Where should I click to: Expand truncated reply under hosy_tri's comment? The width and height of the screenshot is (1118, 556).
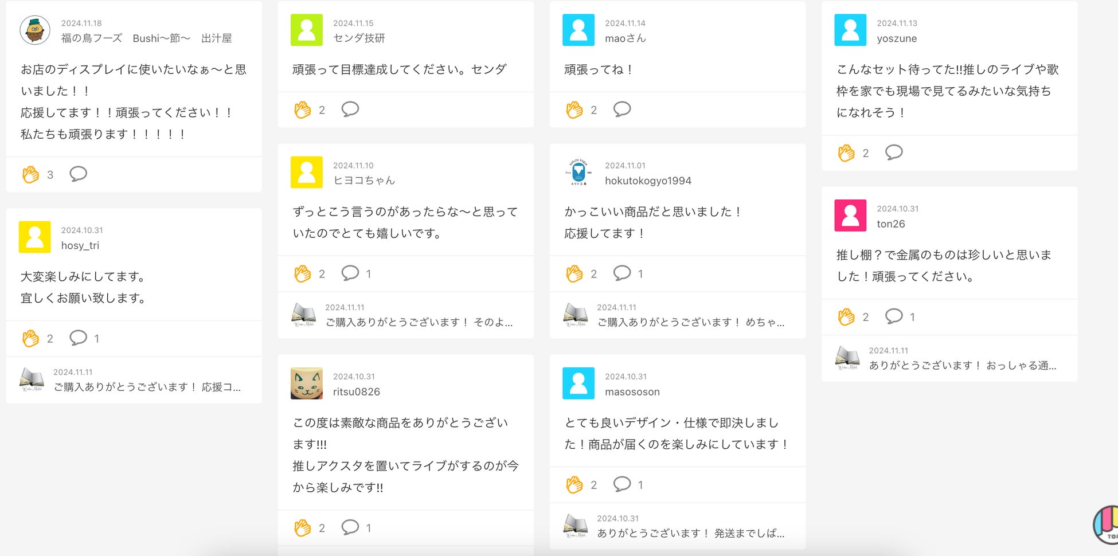tap(147, 387)
